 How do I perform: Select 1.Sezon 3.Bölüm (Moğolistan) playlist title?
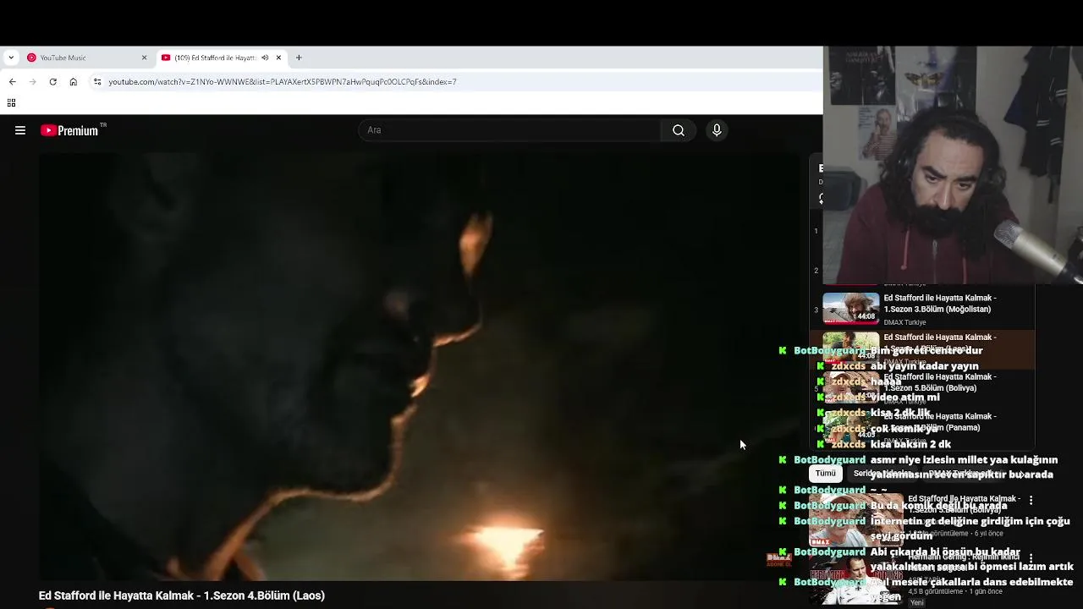(940, 304)
